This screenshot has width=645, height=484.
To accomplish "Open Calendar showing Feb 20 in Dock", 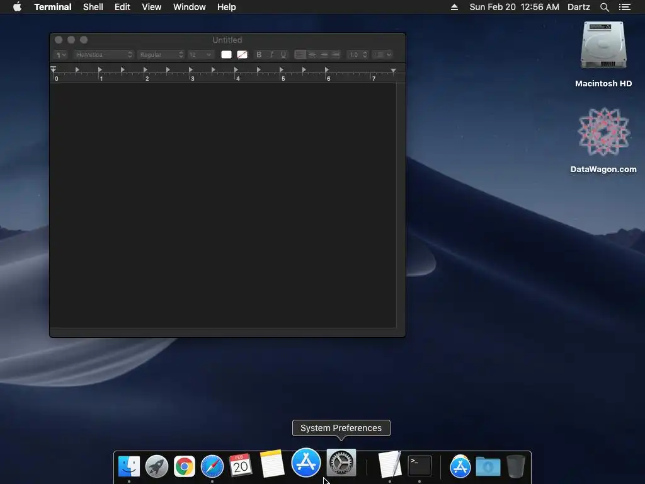I will click(x=240, y=466).
